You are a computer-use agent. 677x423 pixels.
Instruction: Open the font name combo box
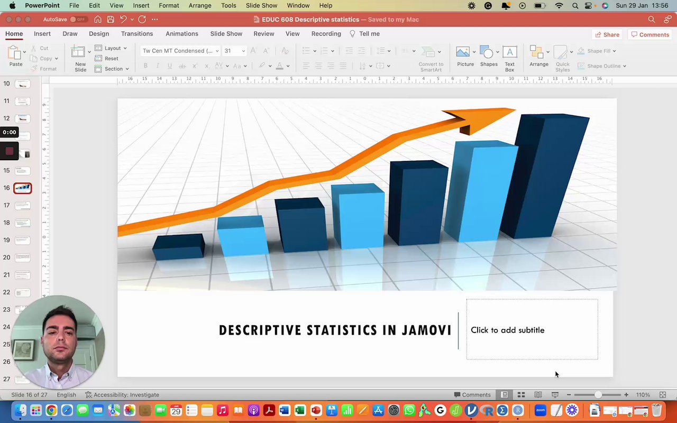(x=180, y=51)
